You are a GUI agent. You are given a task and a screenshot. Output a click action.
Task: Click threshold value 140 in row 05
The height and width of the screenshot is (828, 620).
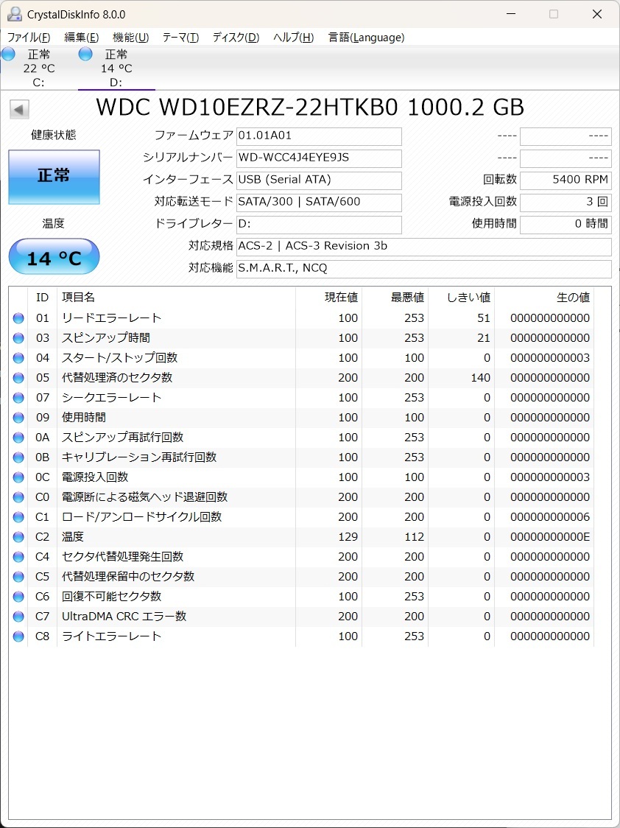[482, 378]
